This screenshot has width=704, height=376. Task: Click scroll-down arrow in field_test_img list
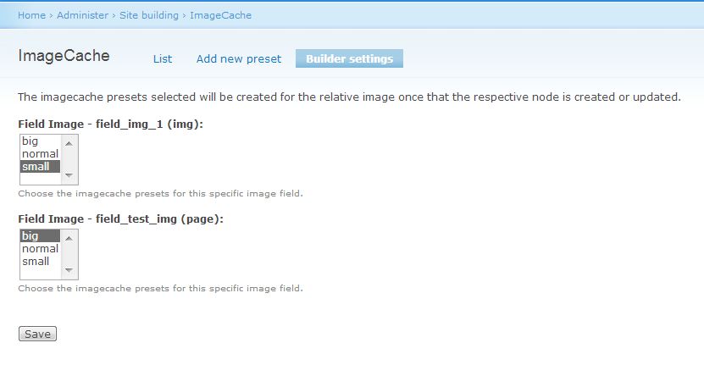69,270
